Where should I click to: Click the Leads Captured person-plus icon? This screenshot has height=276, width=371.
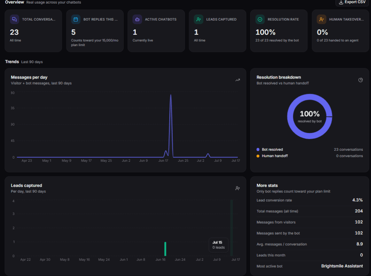[199, 19]
